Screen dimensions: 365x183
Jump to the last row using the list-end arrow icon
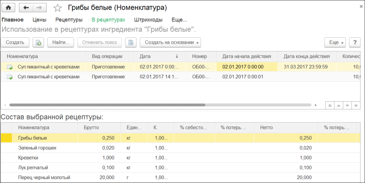[356, 105]
